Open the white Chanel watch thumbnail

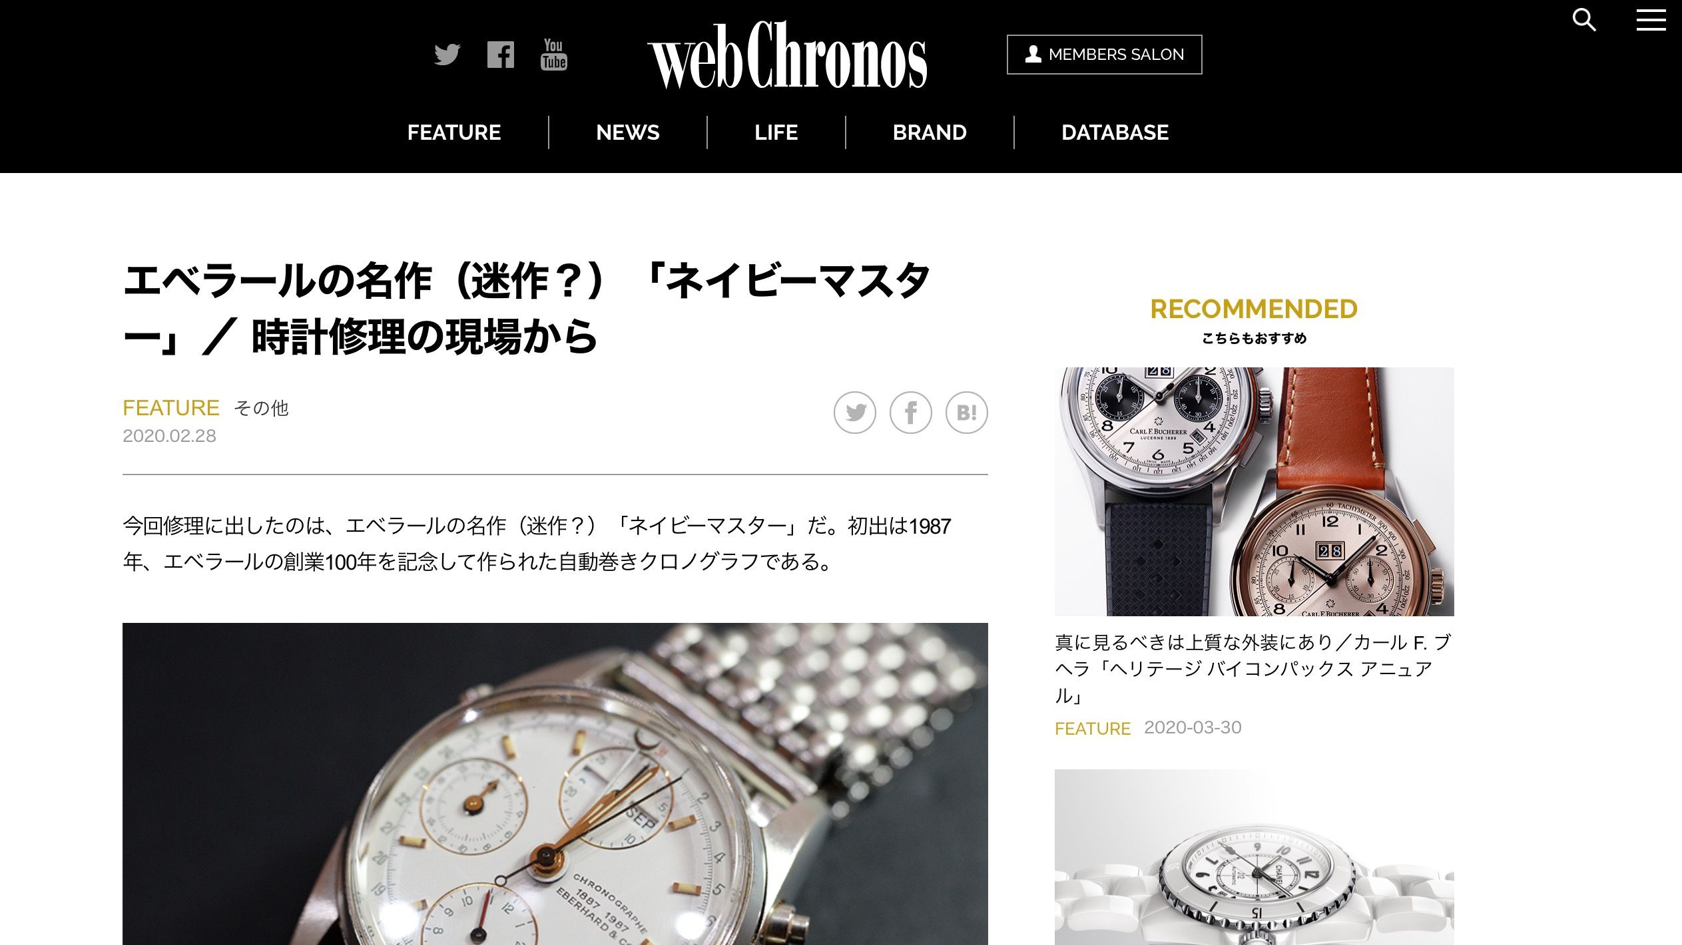(1255, 857)
